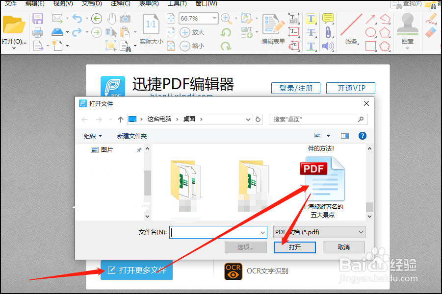The width and height of the screenshot is (442, 294).
Task: Click the 登录/注册 button
Action: (x=296, y=88)
